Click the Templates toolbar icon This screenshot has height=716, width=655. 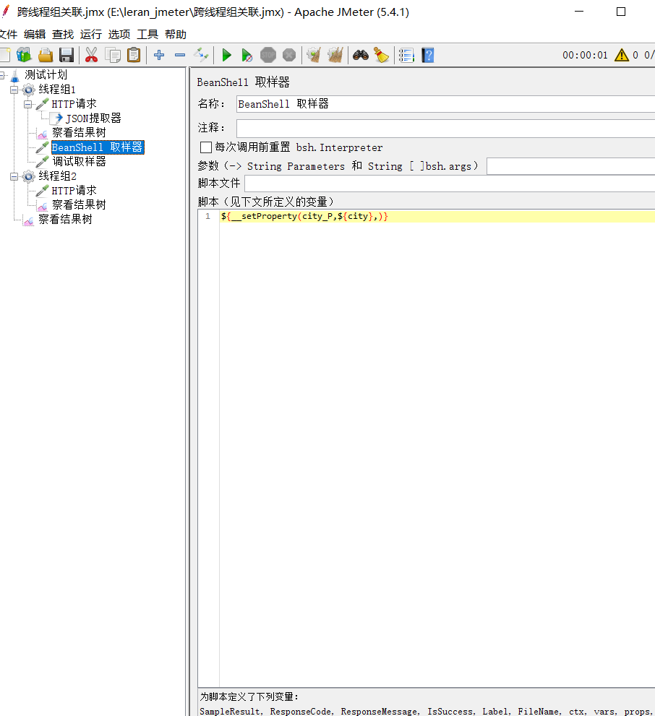tap(24, 55)
